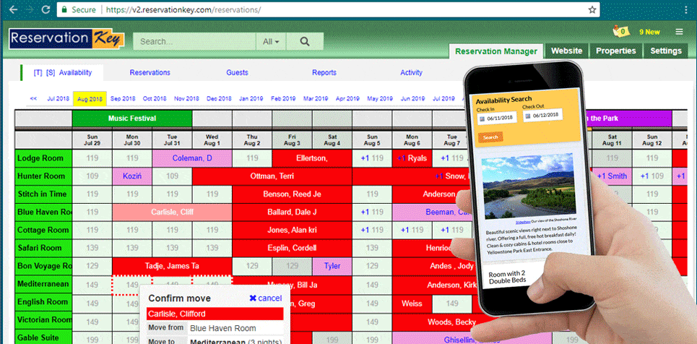Image resolution: width=697 pixels, height=344 pixels.
Task: Open the Benson, Reed Je reservation
Action: point(292,194)
